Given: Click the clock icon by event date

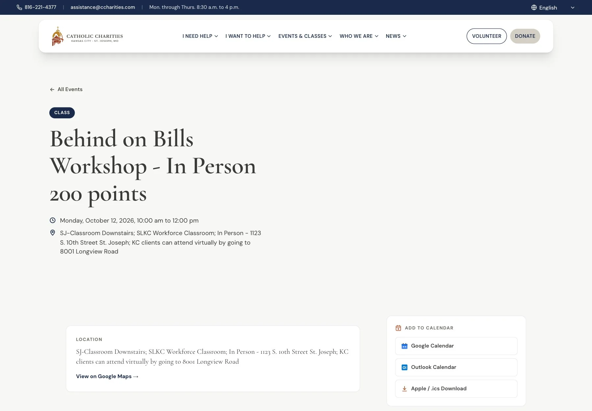Looking at the screenshot, I should pyautogui.click(x=53, y=220).
